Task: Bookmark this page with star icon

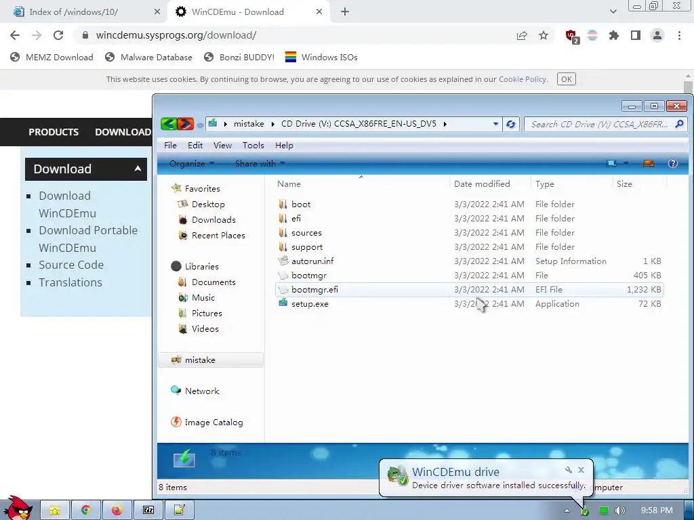Action: (x=544, y=35)
